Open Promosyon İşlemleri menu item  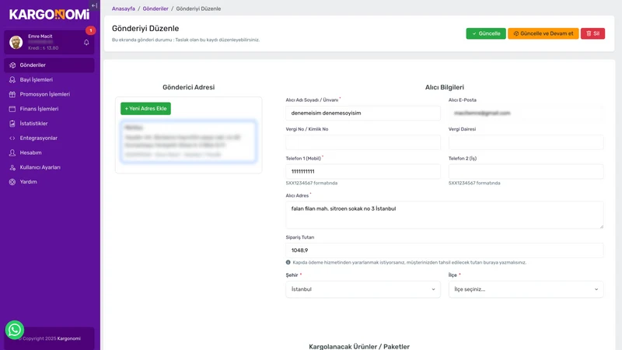point(49,94)
